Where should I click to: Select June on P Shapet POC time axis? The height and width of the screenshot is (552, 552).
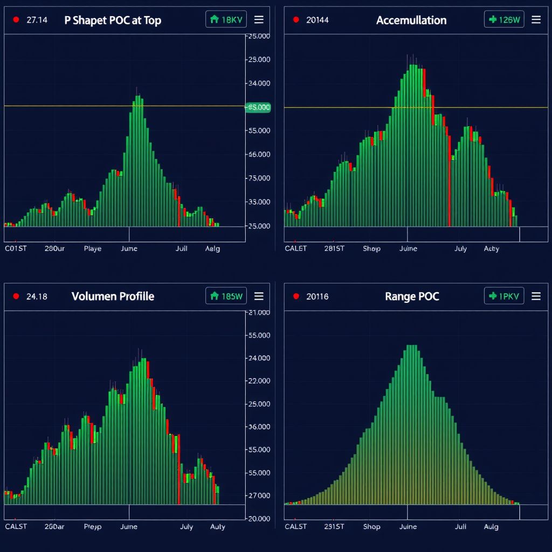129,249
